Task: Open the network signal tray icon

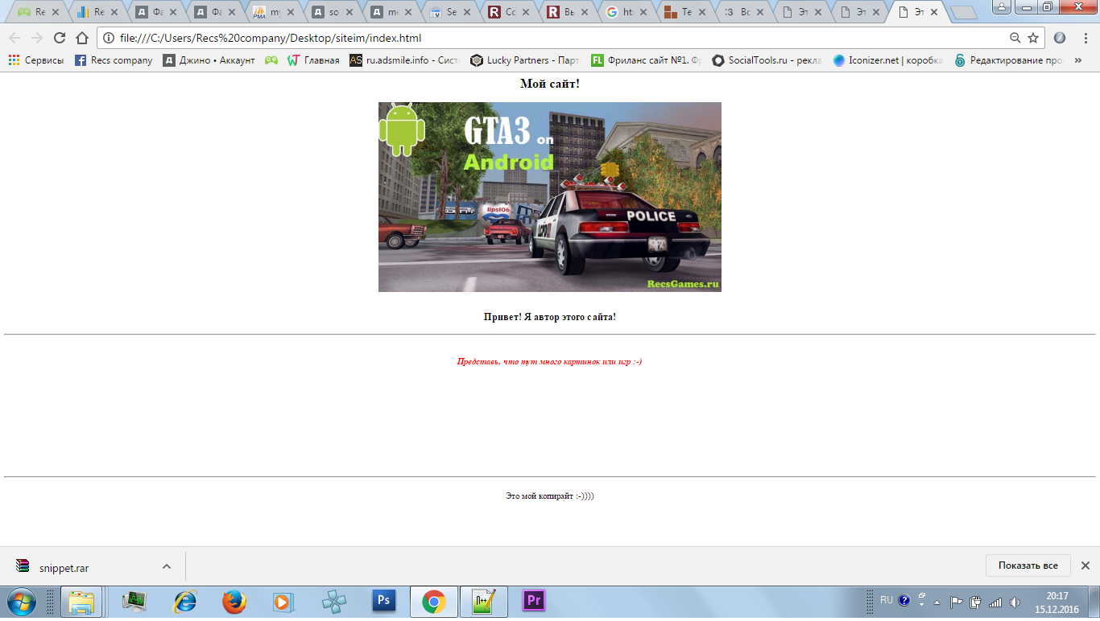Action: 995,602
